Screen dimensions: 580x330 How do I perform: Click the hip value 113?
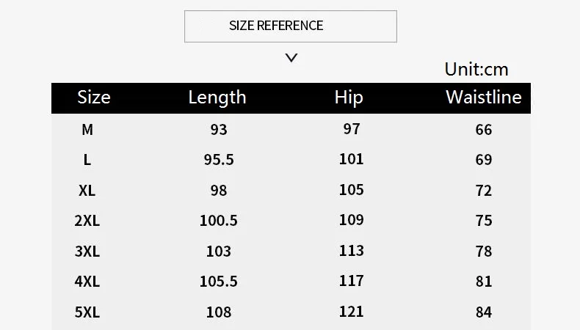pyautogui.click(x=352, y=251)
